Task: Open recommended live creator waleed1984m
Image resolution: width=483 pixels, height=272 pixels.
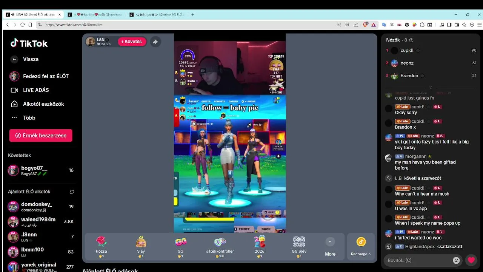Action: pyautogui.click(x=41, y=221)
